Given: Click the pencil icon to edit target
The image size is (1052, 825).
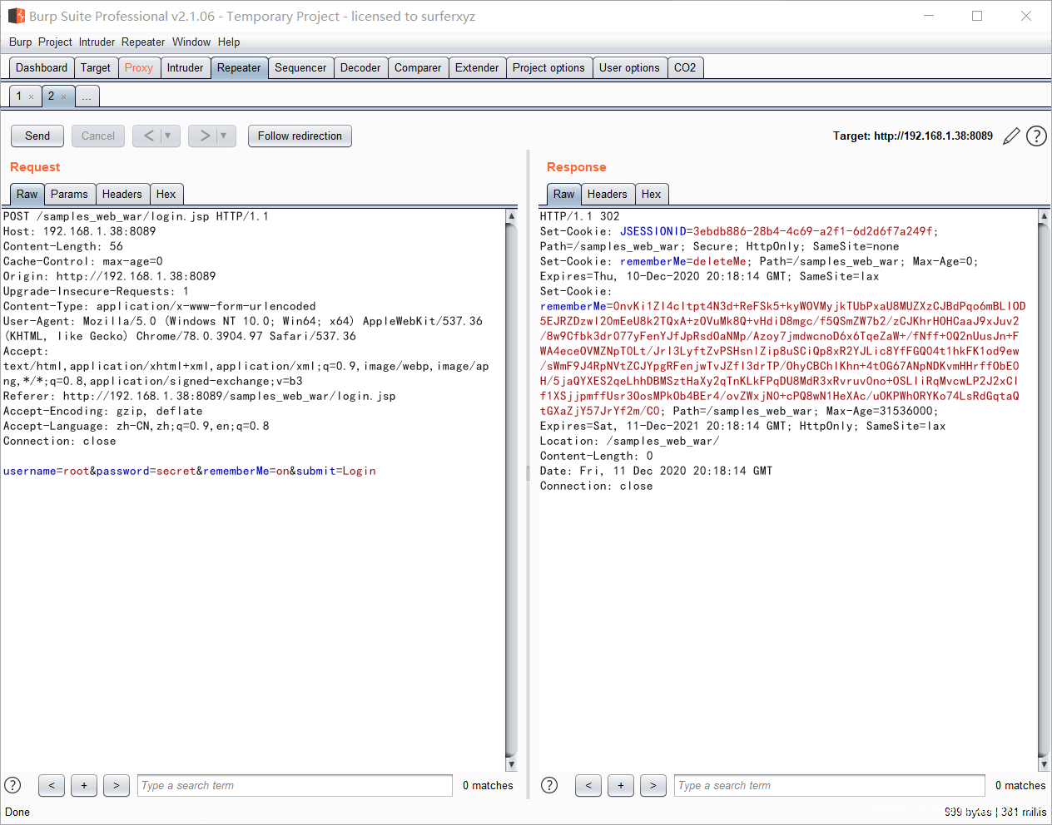Looking at the screenshot, I should (x=1011, y=136).
